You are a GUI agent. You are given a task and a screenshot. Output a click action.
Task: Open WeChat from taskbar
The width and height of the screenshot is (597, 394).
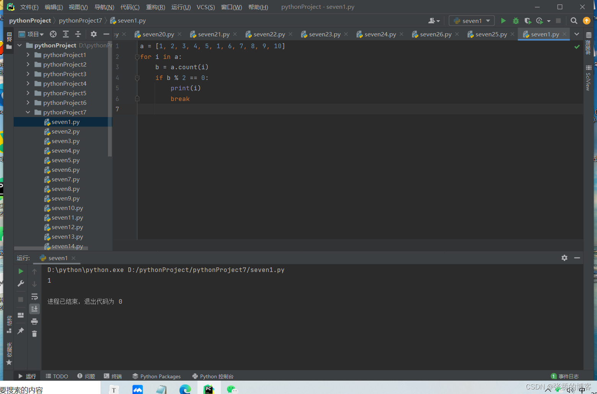232,389
